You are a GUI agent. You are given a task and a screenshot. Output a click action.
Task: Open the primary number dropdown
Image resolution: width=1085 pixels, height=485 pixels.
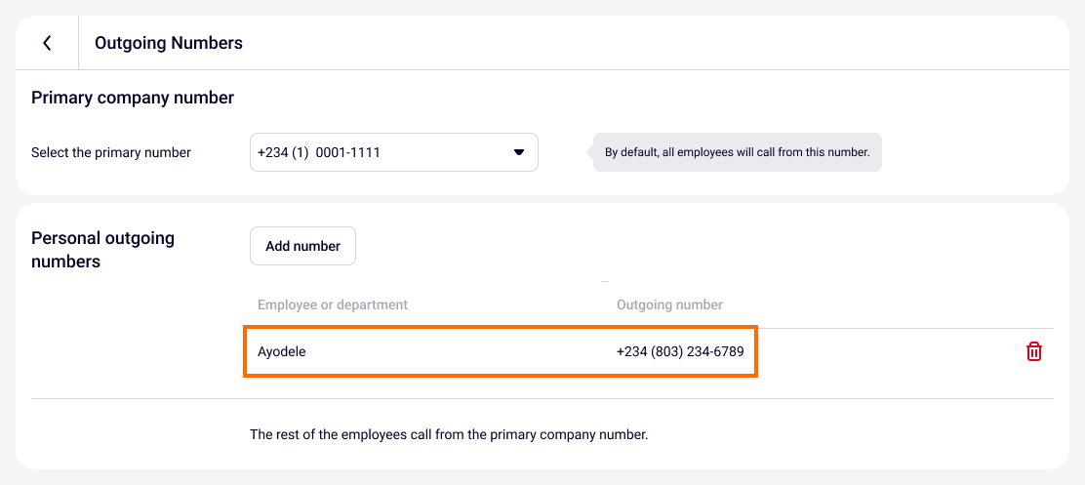click(x=393, y=152)
